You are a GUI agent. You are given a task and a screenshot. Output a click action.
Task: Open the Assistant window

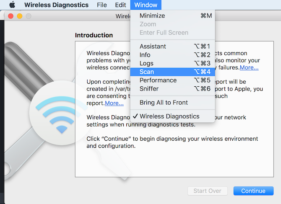coord(153,46)
